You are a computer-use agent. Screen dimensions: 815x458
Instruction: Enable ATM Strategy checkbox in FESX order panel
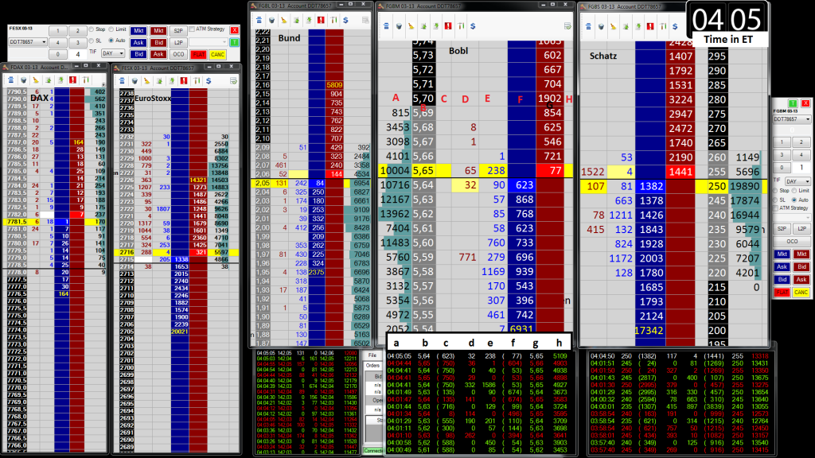click(x=192, y=29)
